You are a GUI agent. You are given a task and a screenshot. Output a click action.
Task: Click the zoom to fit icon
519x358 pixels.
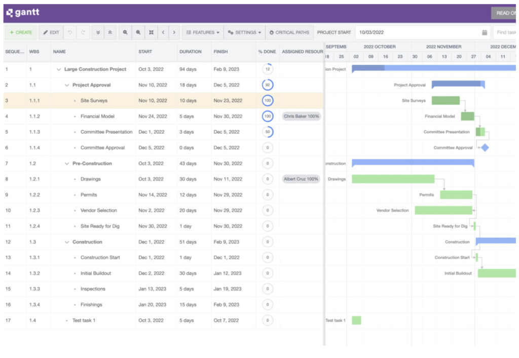[x=151, y=32]
